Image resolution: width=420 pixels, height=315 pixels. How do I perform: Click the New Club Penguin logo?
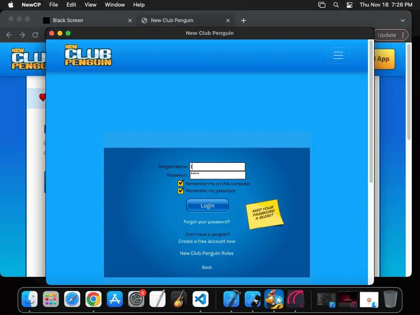tap(88, 55)
